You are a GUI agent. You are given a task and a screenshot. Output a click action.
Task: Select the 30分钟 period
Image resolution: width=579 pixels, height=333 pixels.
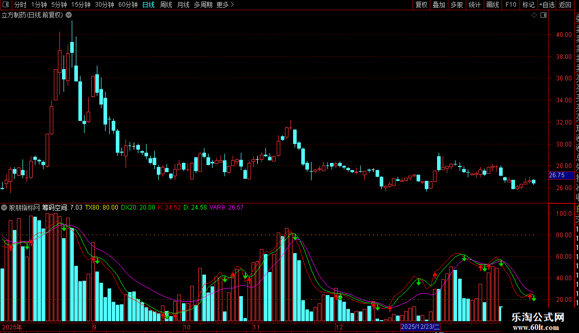point(104,5)
